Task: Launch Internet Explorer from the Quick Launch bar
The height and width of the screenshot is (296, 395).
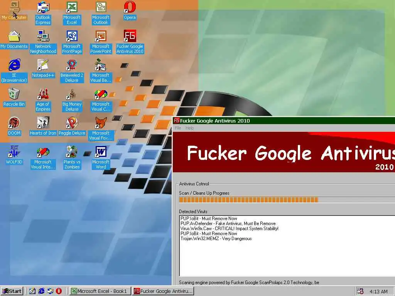Action: pos(41,291)
